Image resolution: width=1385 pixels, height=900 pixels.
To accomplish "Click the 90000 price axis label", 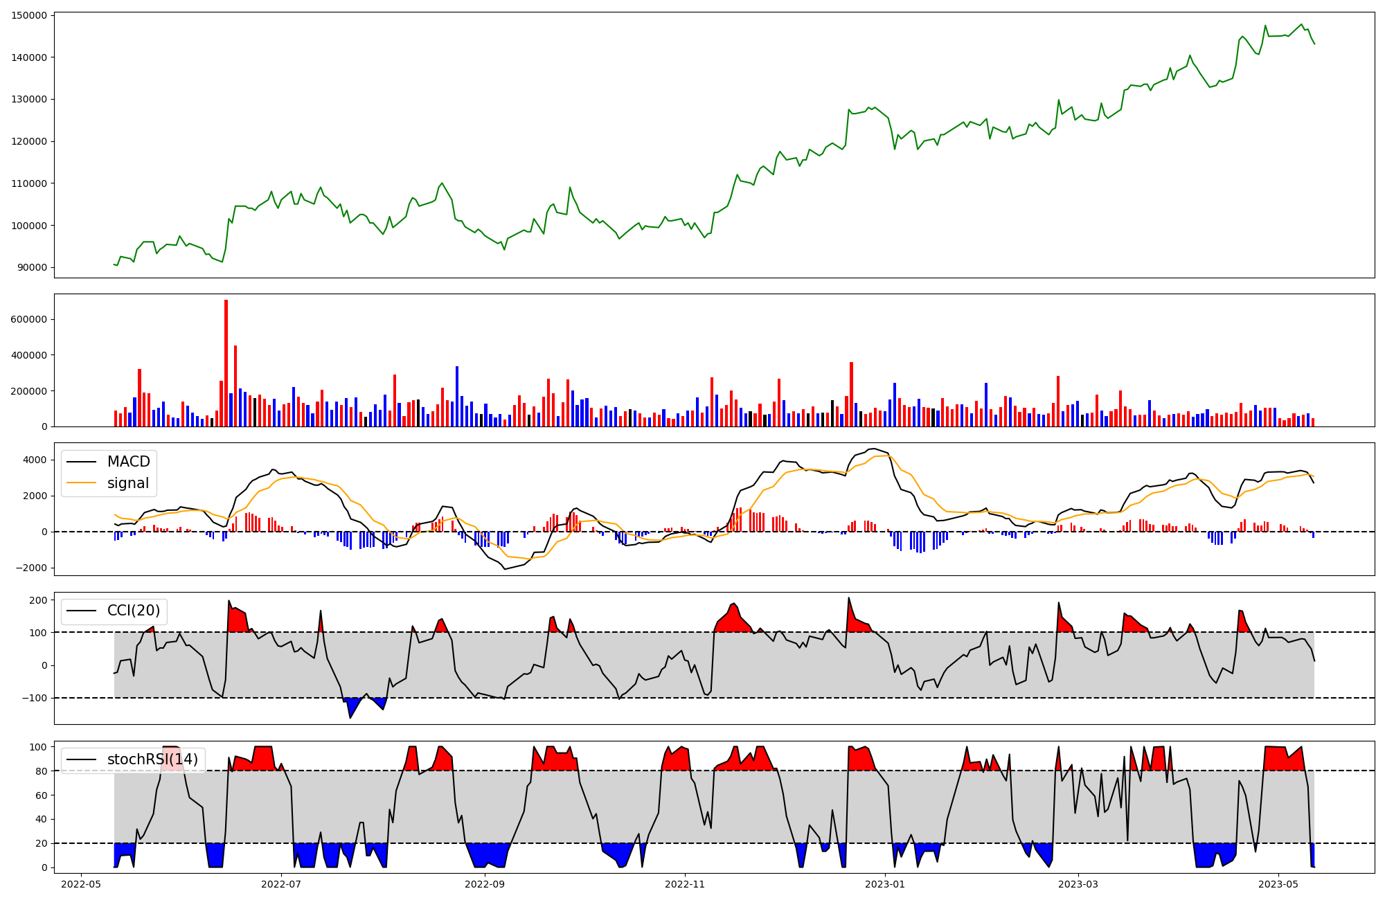I will [x=32, y=268].
